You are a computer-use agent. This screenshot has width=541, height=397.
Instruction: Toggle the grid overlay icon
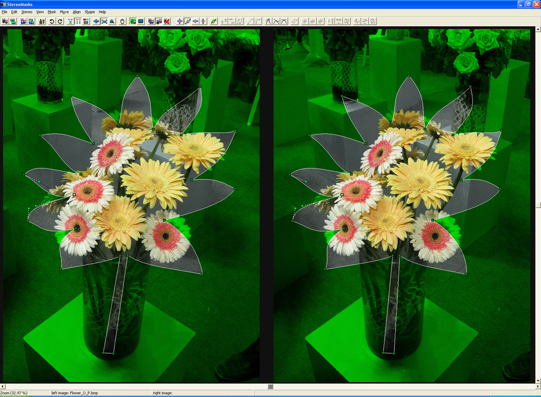141,21
